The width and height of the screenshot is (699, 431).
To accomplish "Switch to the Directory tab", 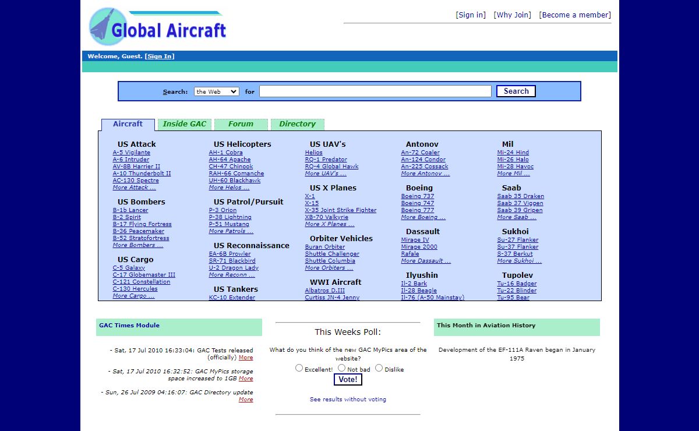I will 297,124.
